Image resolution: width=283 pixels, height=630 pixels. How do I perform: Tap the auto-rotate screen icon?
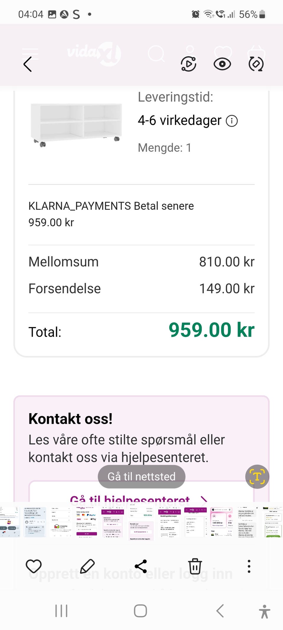coord(256,64)
